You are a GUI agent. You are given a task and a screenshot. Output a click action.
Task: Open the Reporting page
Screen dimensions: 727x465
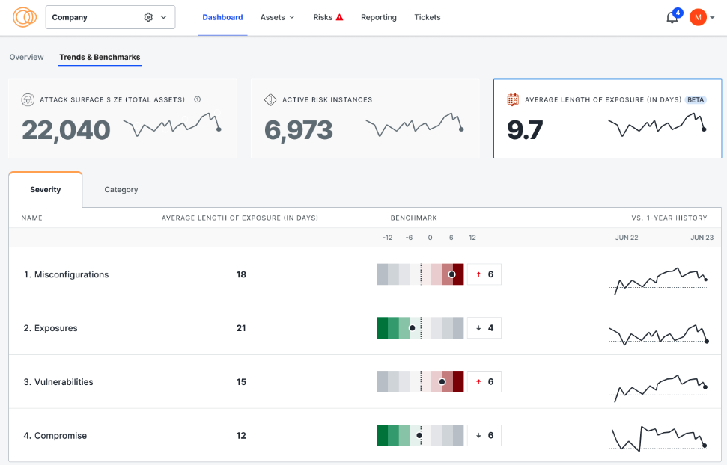(378, 17)
